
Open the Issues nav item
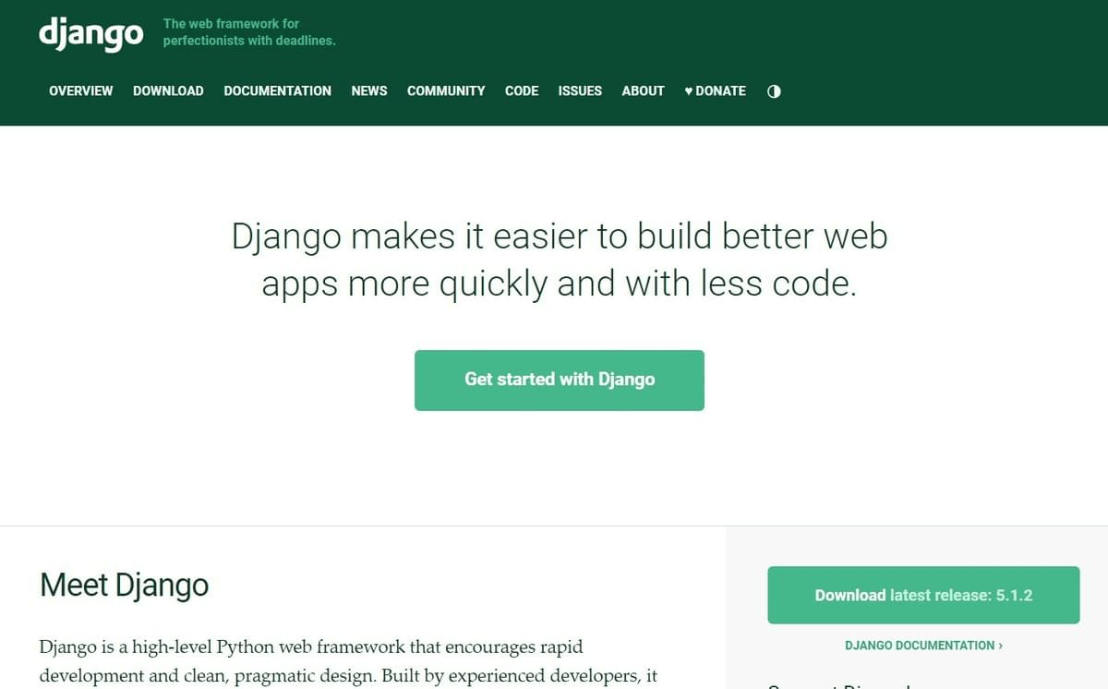580,91
